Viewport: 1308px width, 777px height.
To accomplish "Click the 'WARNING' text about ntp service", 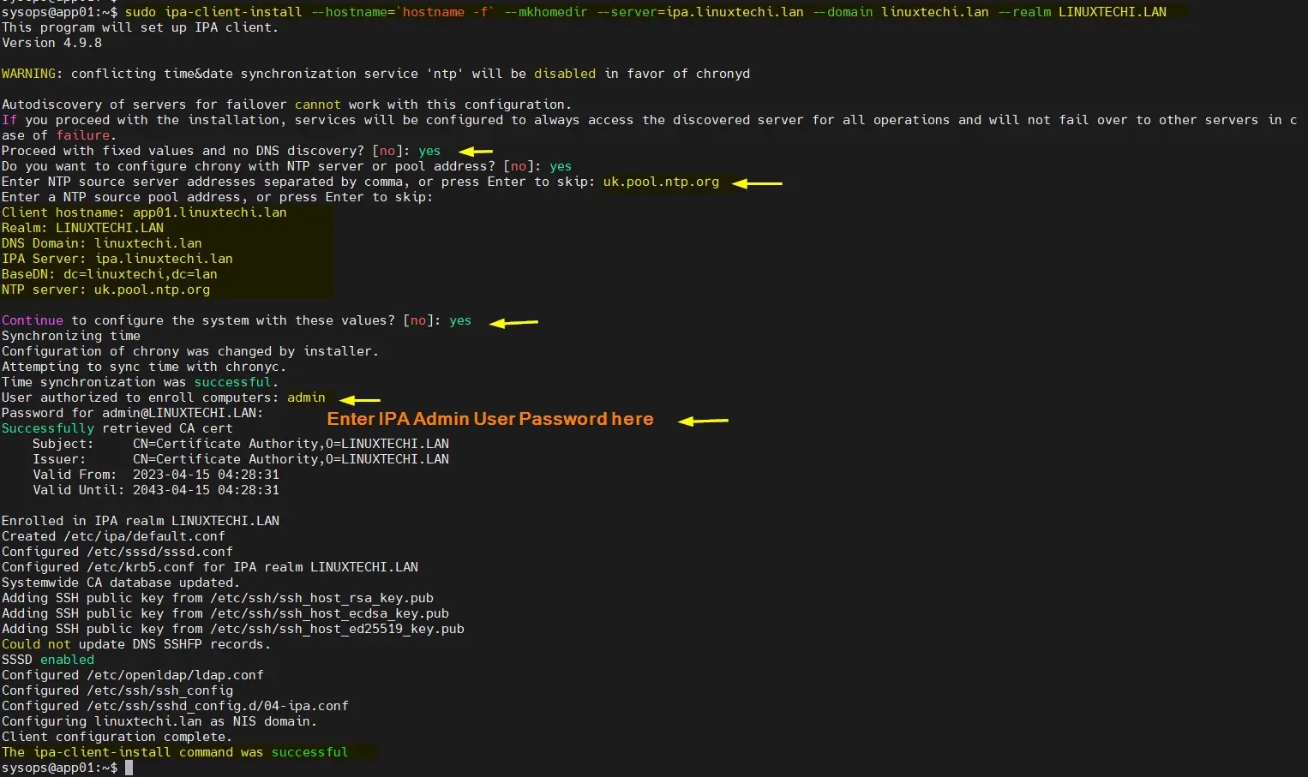I will click(x=28, y=74).
